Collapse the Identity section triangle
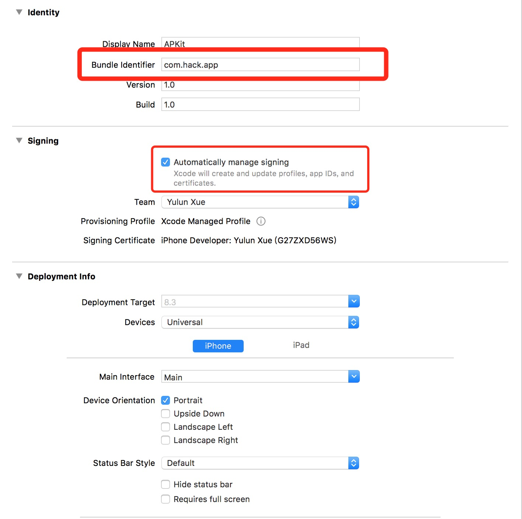Screen dimensions: 522x519 (19, 12)
